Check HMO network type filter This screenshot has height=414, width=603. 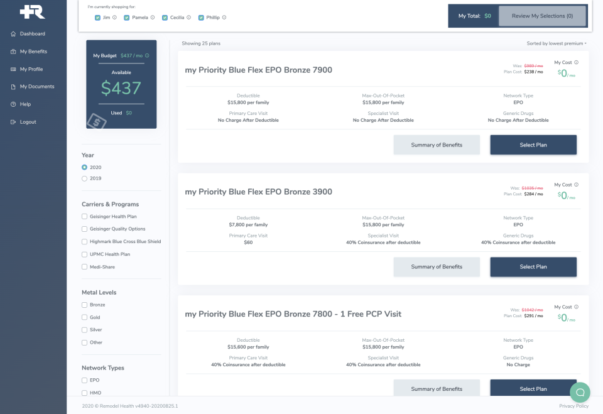coord(85,393)
